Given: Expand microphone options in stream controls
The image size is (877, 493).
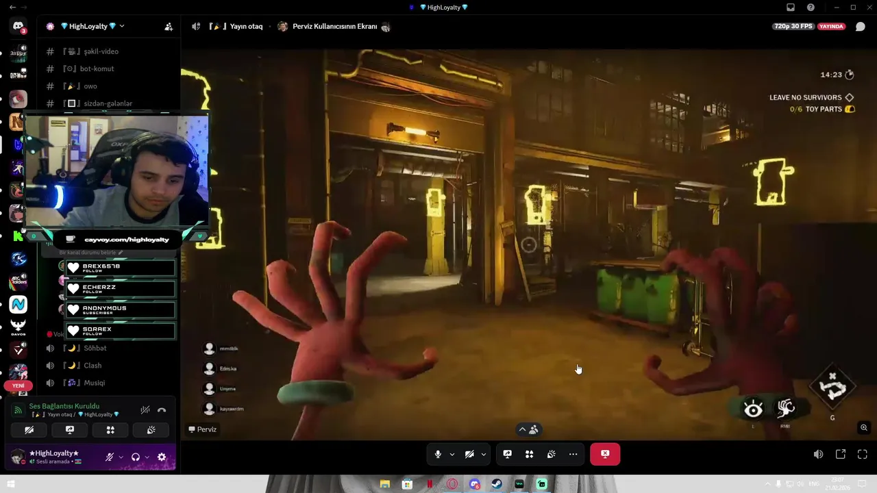Looking at the screenshot, I should pos(452,454).
